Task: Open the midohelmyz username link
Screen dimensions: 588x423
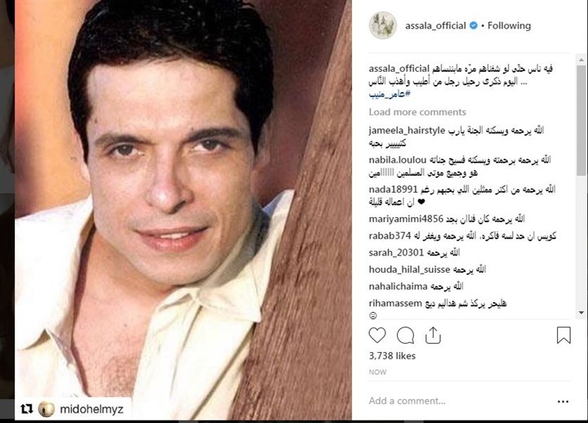Action: (x=91, y=409)
